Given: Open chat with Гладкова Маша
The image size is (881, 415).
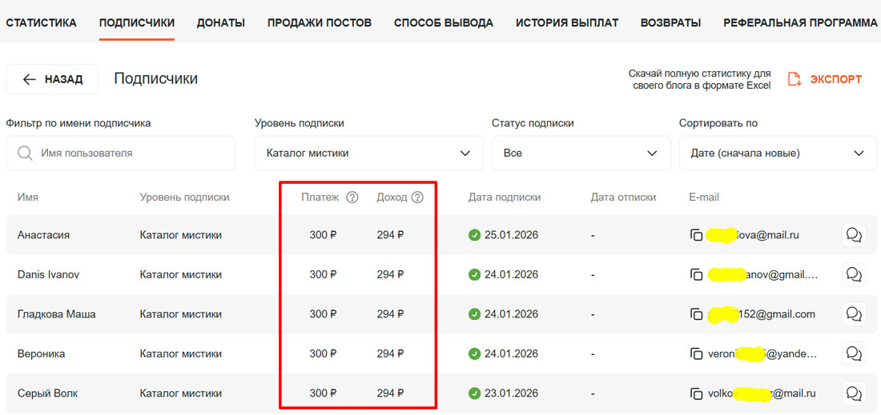Looking at the screenshot, I should point(854,314).
